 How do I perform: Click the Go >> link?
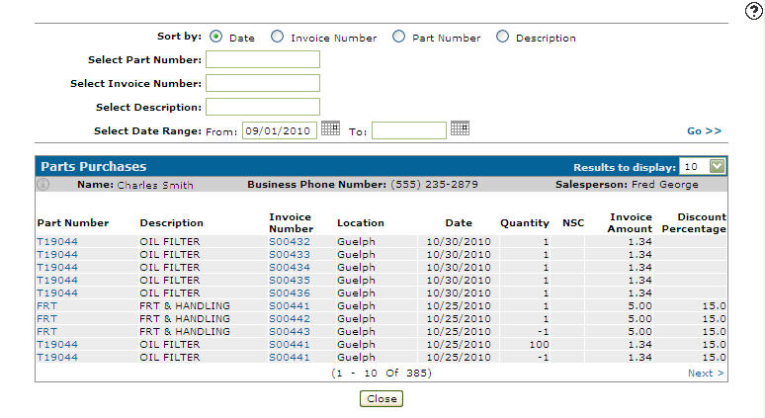click(x=705, y=130)
